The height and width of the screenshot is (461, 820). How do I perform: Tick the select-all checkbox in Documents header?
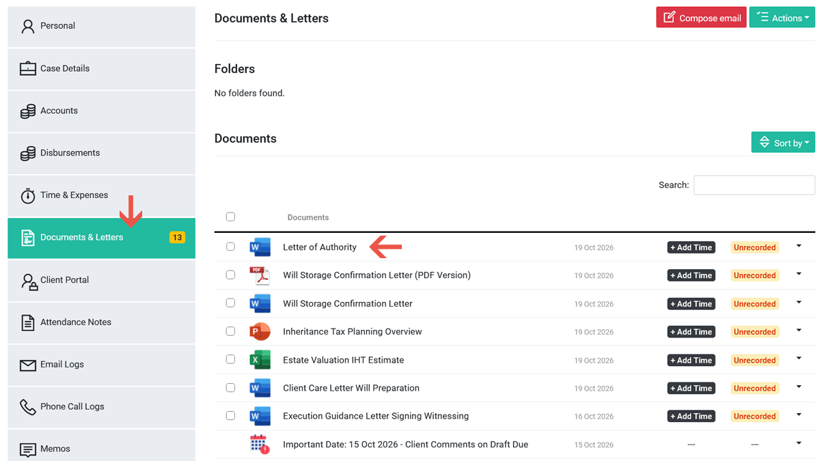230,216
